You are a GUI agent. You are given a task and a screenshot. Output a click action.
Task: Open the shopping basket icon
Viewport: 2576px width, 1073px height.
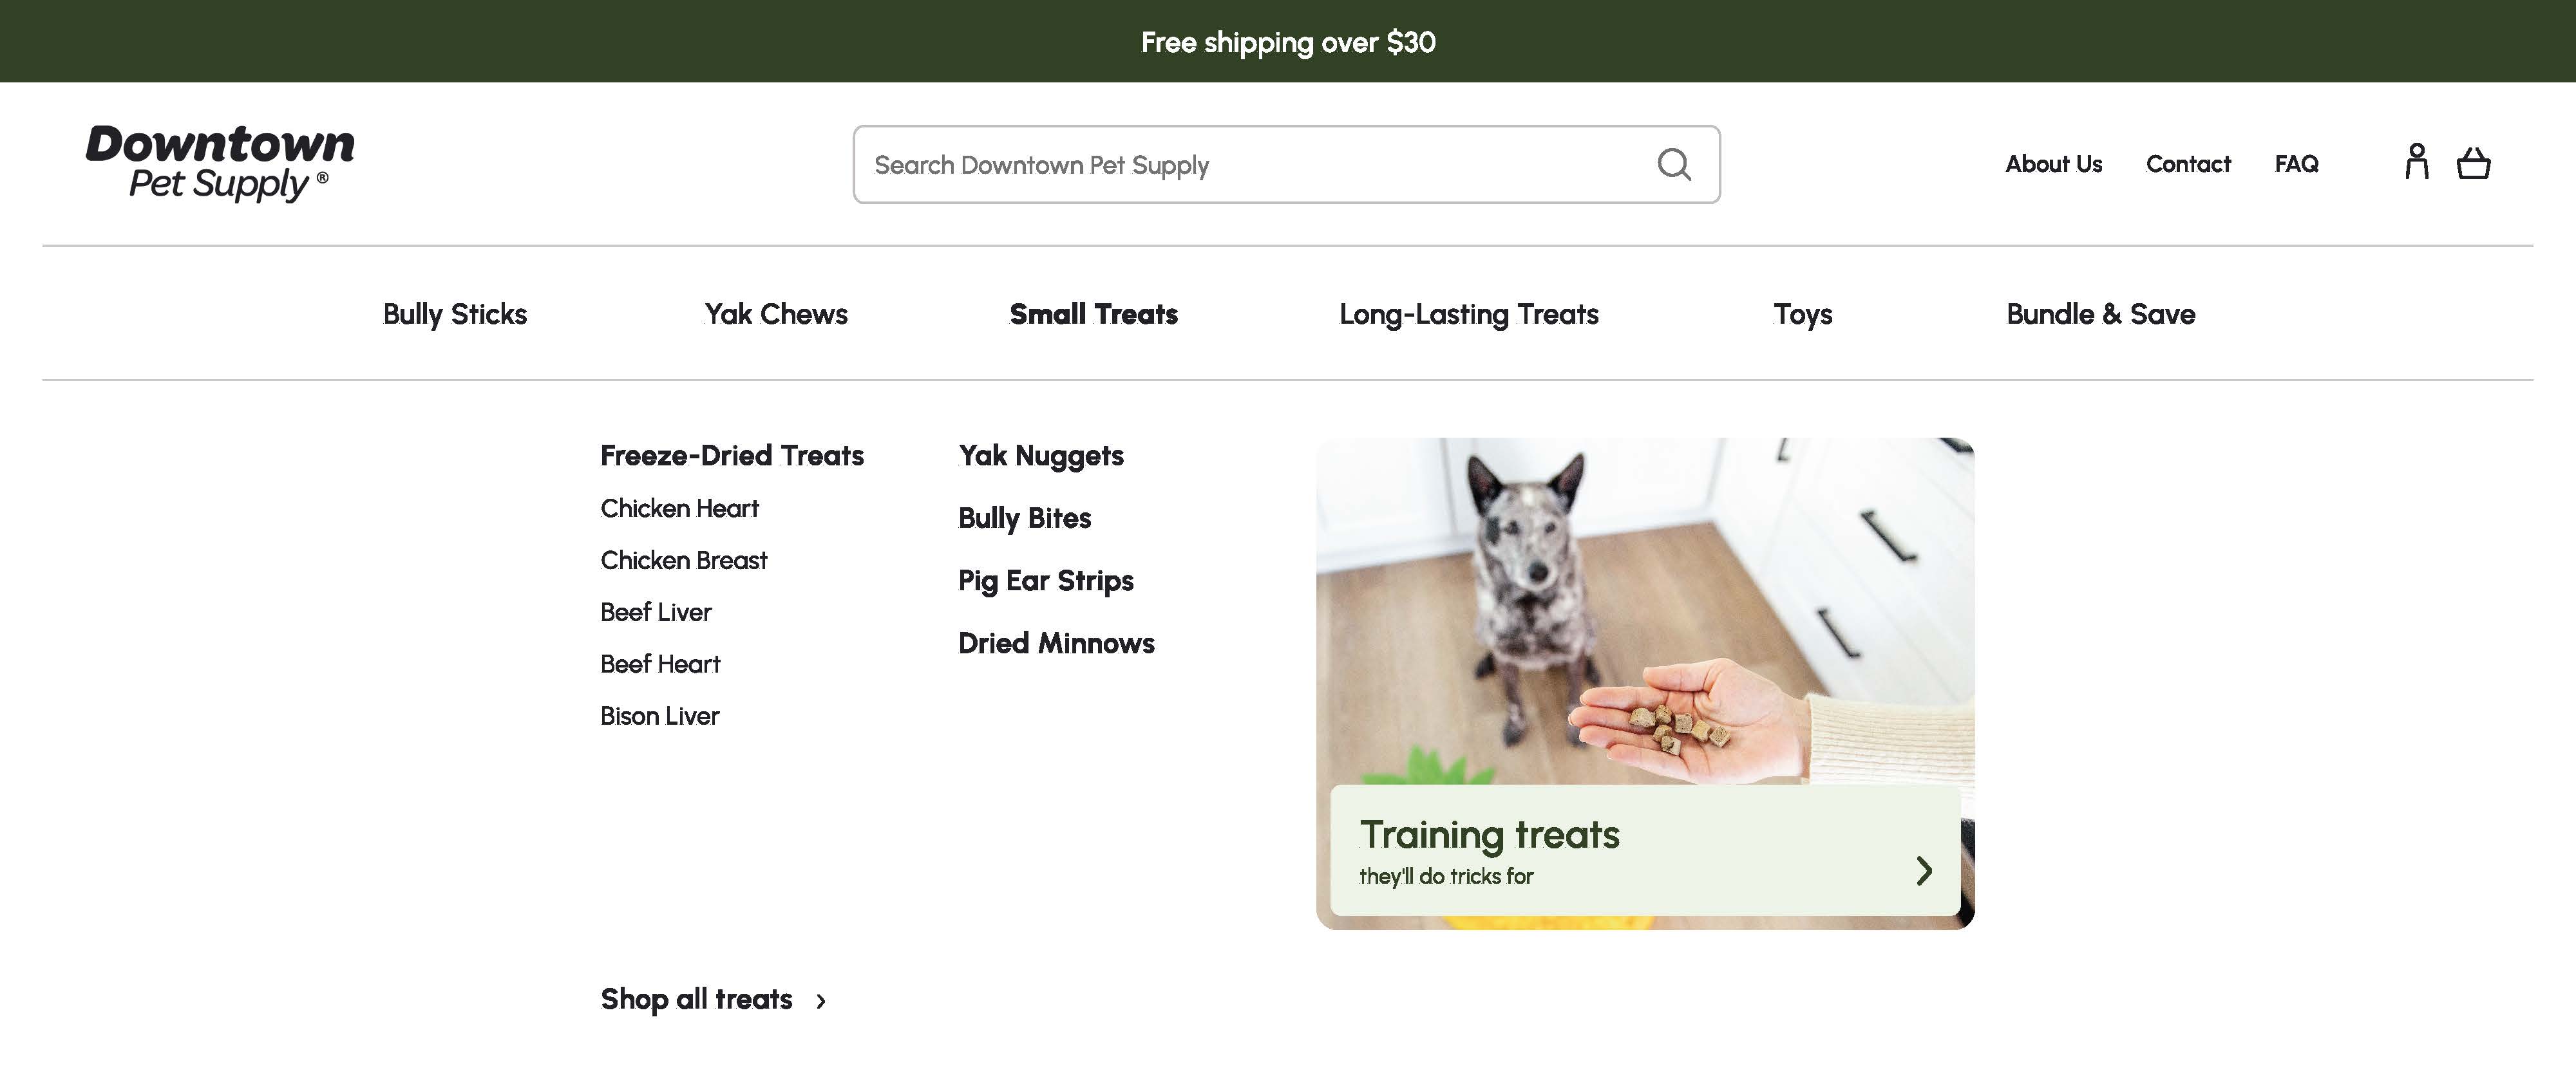point(2473,163)
